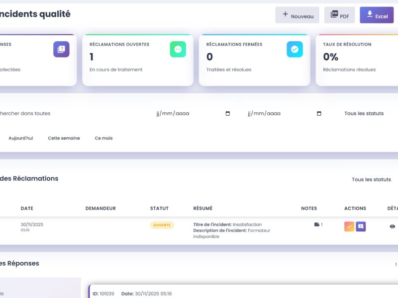398x298 pixels.
Task: Select the 'Aujourd'hui' quick filter
Action: [x=21, y=138]
